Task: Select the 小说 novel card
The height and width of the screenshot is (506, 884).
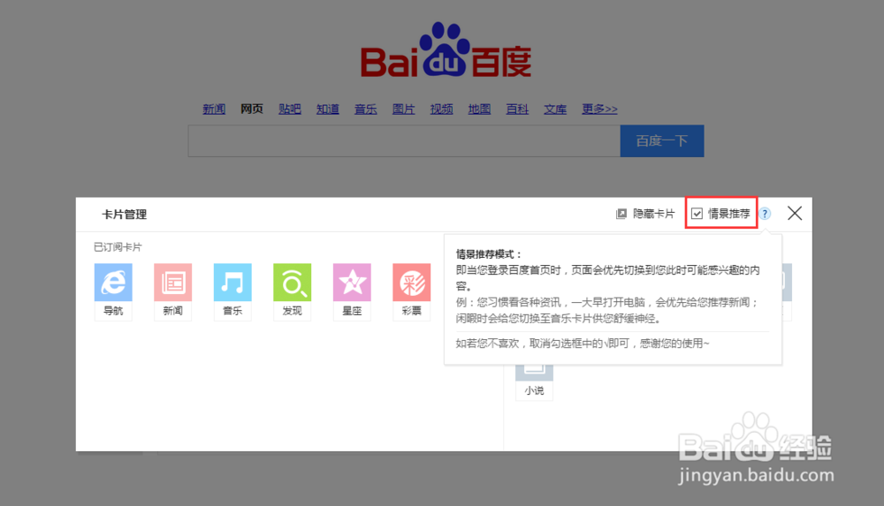Action: [534, 382]
